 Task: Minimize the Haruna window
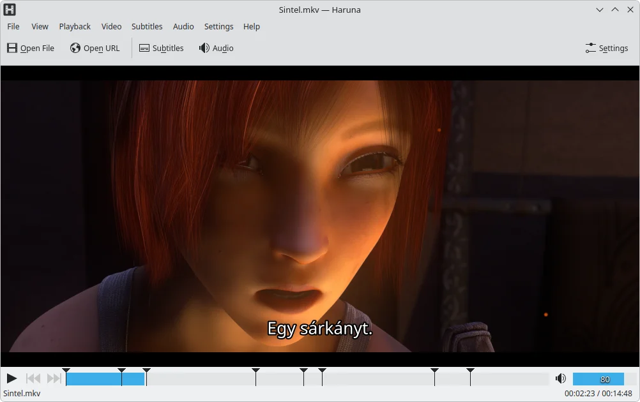pos(600,10)
